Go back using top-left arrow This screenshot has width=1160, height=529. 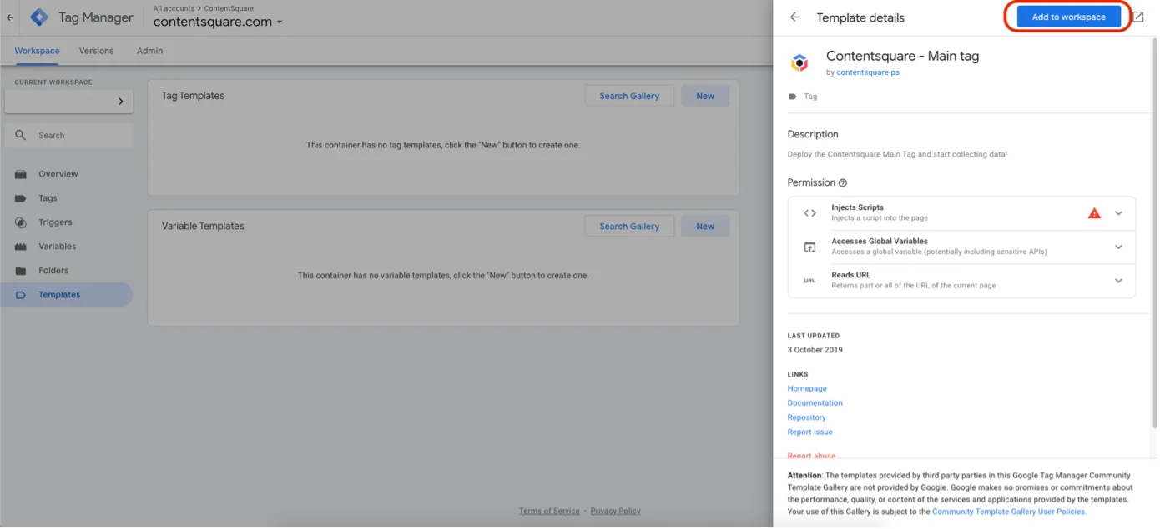(x=9, y=17)
